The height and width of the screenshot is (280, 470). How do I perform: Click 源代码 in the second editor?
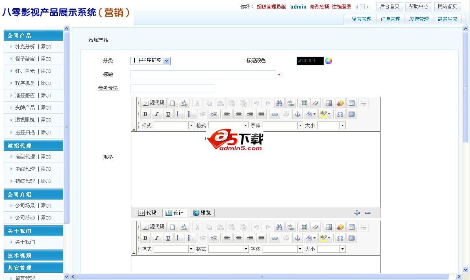153,227
